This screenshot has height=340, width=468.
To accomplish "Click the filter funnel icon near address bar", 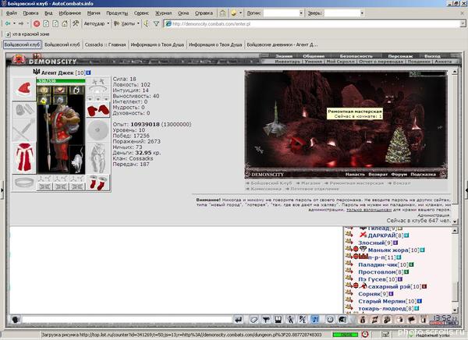I will click(x=156, y=23).
